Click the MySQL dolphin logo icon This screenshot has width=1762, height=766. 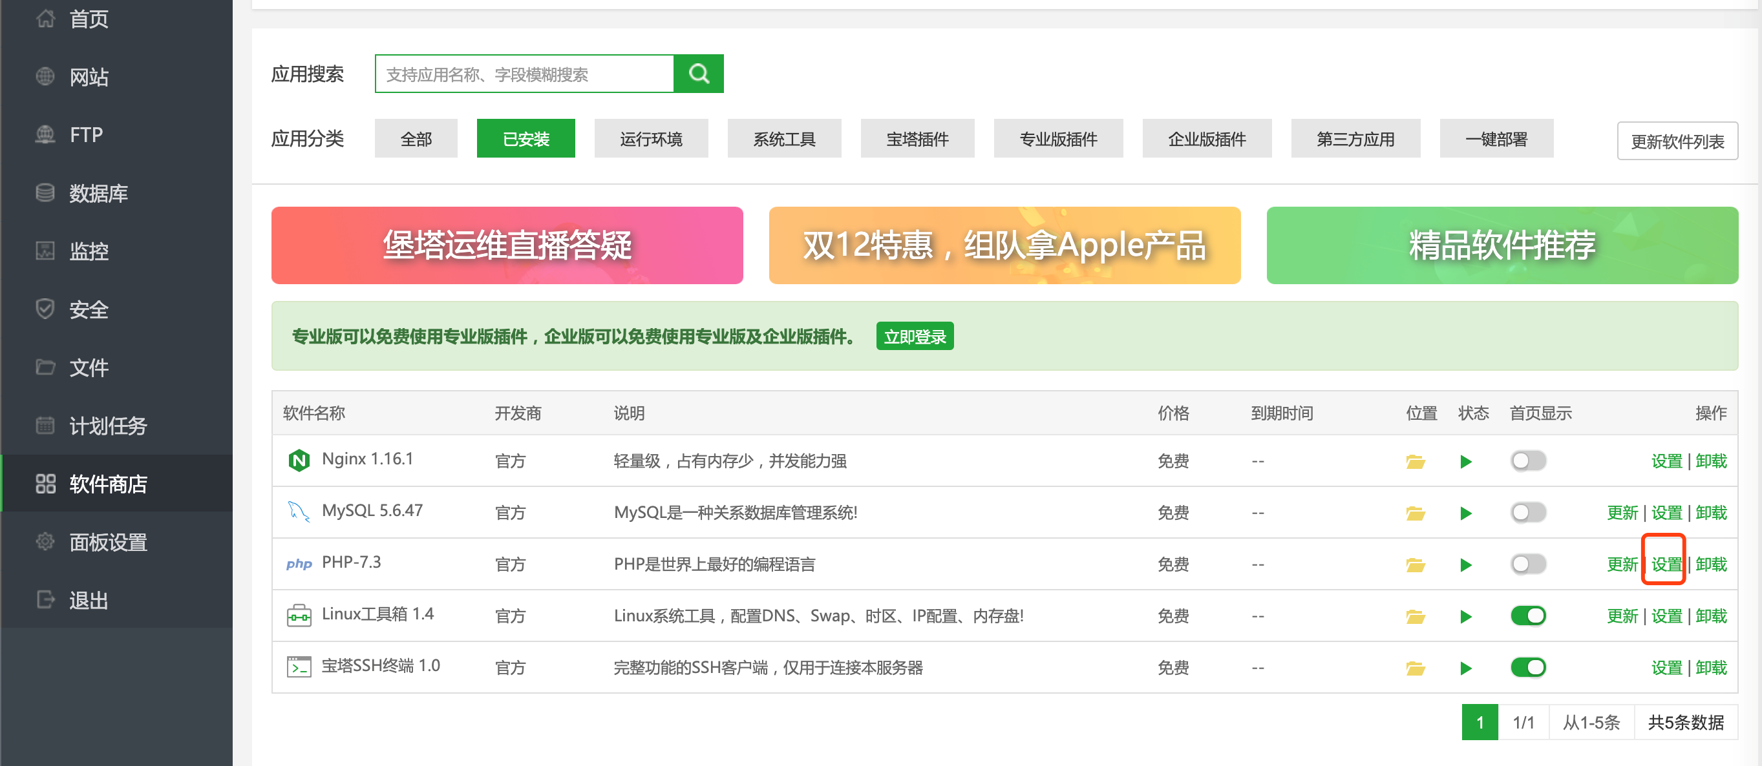[299, 512]
